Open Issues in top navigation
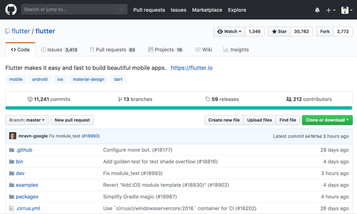 coord(178,10)
